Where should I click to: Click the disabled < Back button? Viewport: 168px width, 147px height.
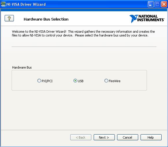click(81, 137)
